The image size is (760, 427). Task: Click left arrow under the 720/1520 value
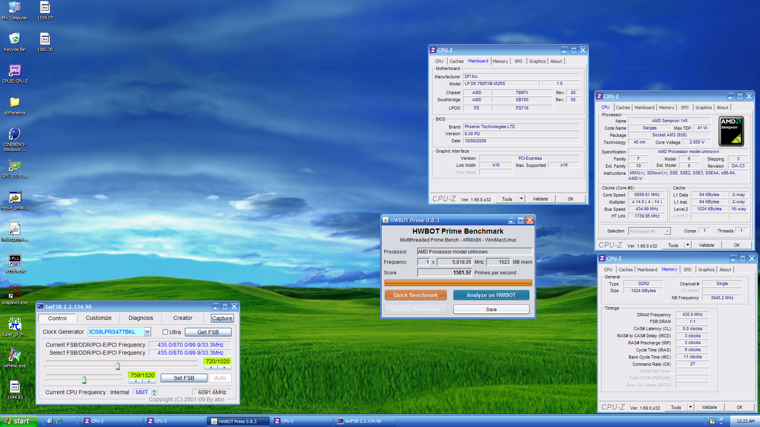pos(211,368)
